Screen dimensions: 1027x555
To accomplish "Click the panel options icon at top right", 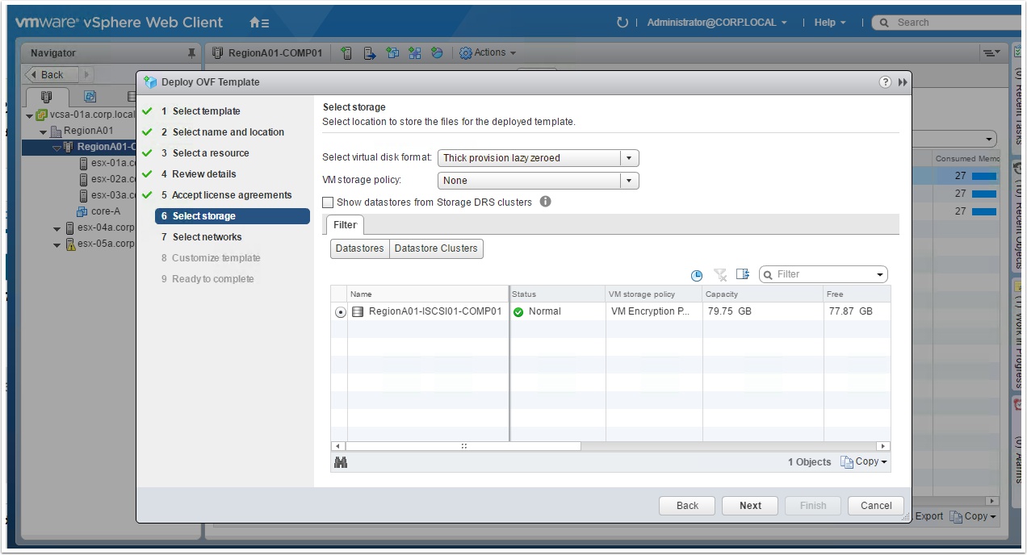I will tap(991, 53).
